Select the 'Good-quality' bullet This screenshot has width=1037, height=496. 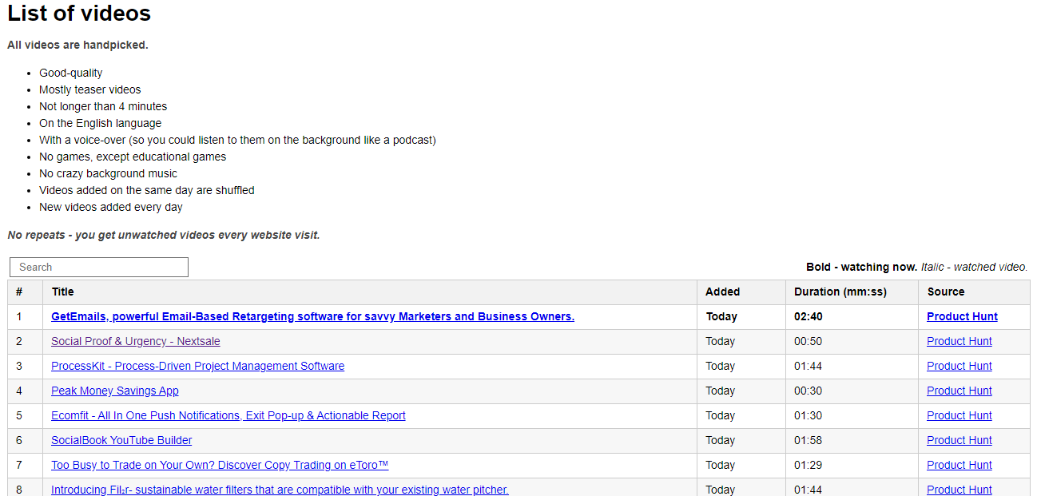pos(71,73)
